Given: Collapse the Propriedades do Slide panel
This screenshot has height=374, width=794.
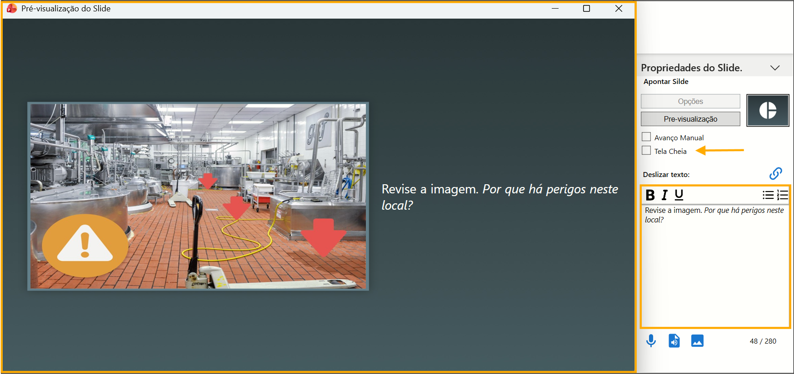Looking at the screenshot, I should coord(775,68).
